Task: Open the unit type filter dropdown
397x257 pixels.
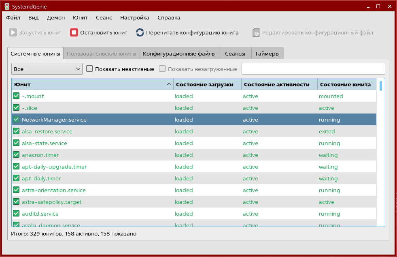Action: [47, 69]
